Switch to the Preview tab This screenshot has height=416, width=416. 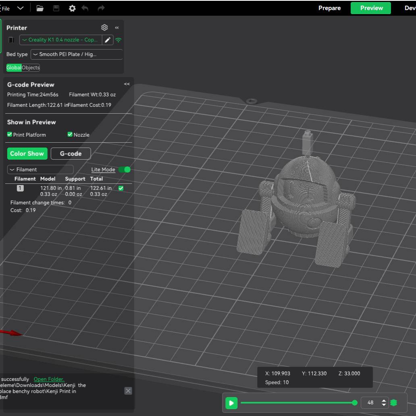[371, 8]
